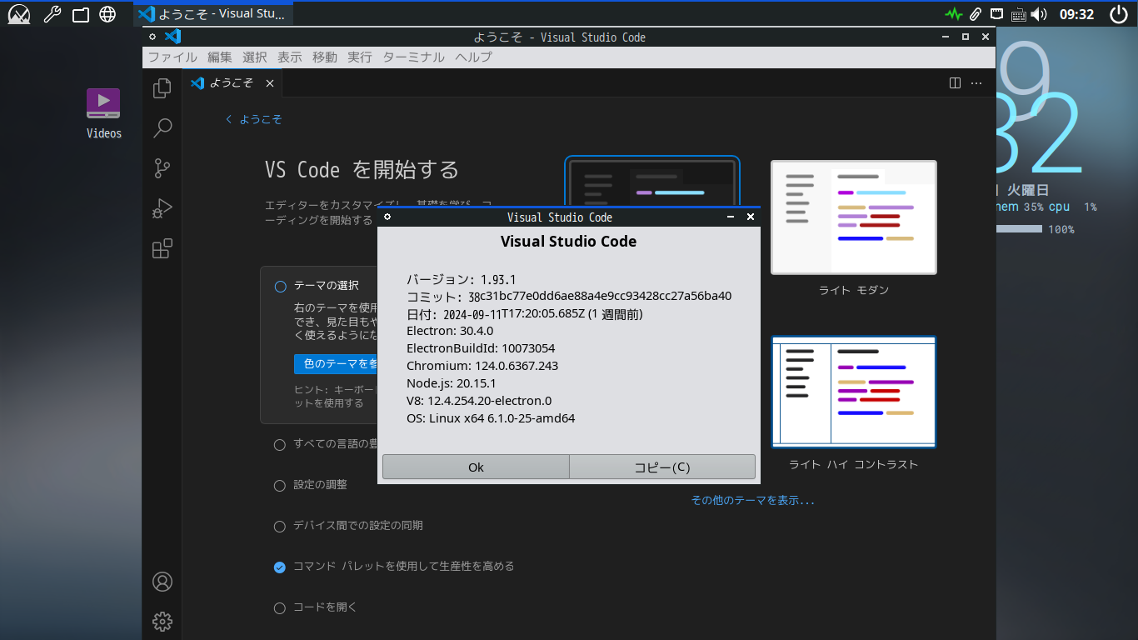Click the VS Code を開始する heading
1138x640 pixels.
coord(362,170)
